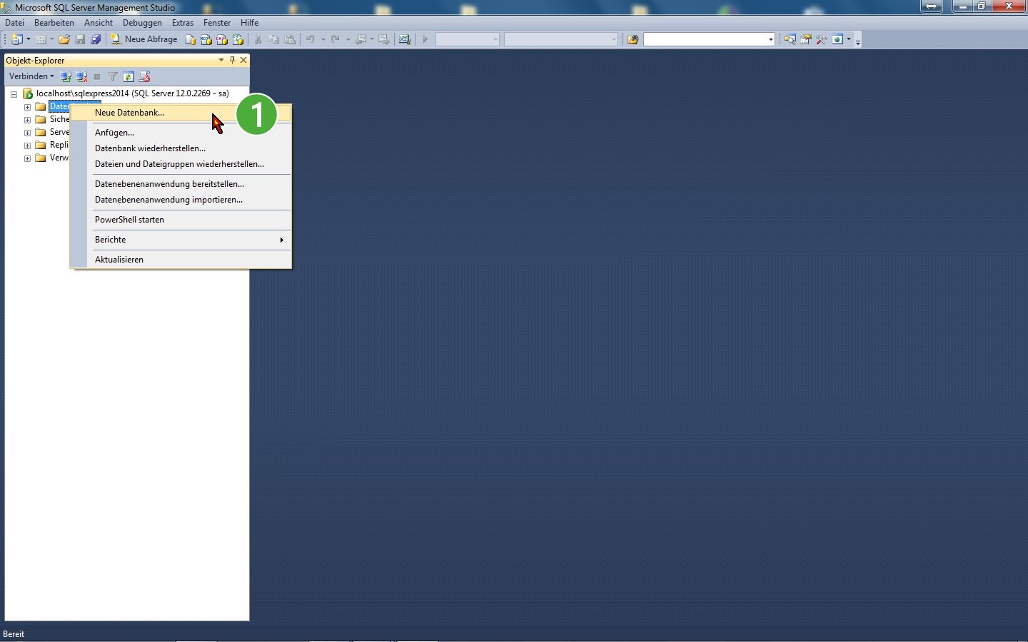This screenshot has width=1028, height=642.
Task: Choose Neue Datenbank... from context menu
Action: 181,113
